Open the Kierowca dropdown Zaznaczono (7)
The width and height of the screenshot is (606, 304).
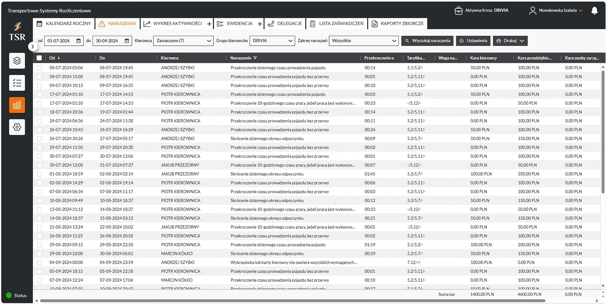click(x=183, y=41)
